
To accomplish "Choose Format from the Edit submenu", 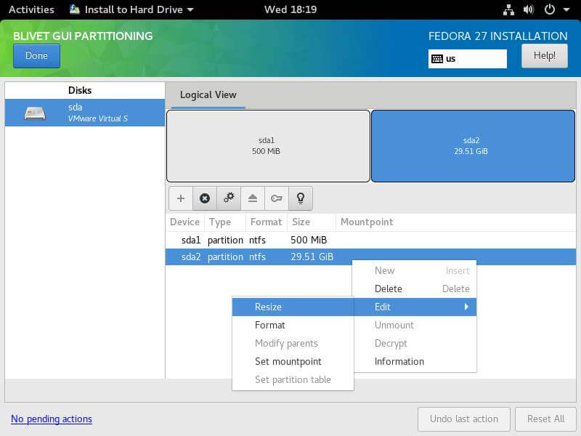I will (293, 325).
